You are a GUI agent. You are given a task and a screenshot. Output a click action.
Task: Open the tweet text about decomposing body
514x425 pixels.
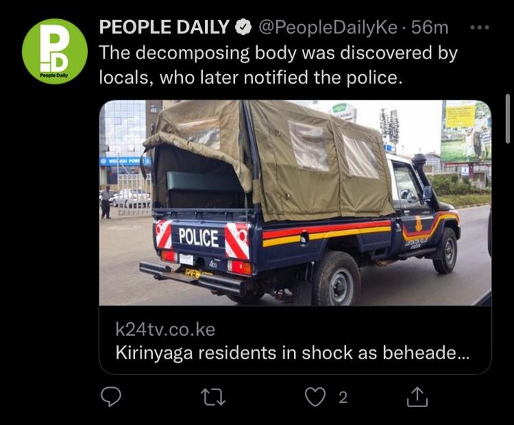[x=278, y=65]
